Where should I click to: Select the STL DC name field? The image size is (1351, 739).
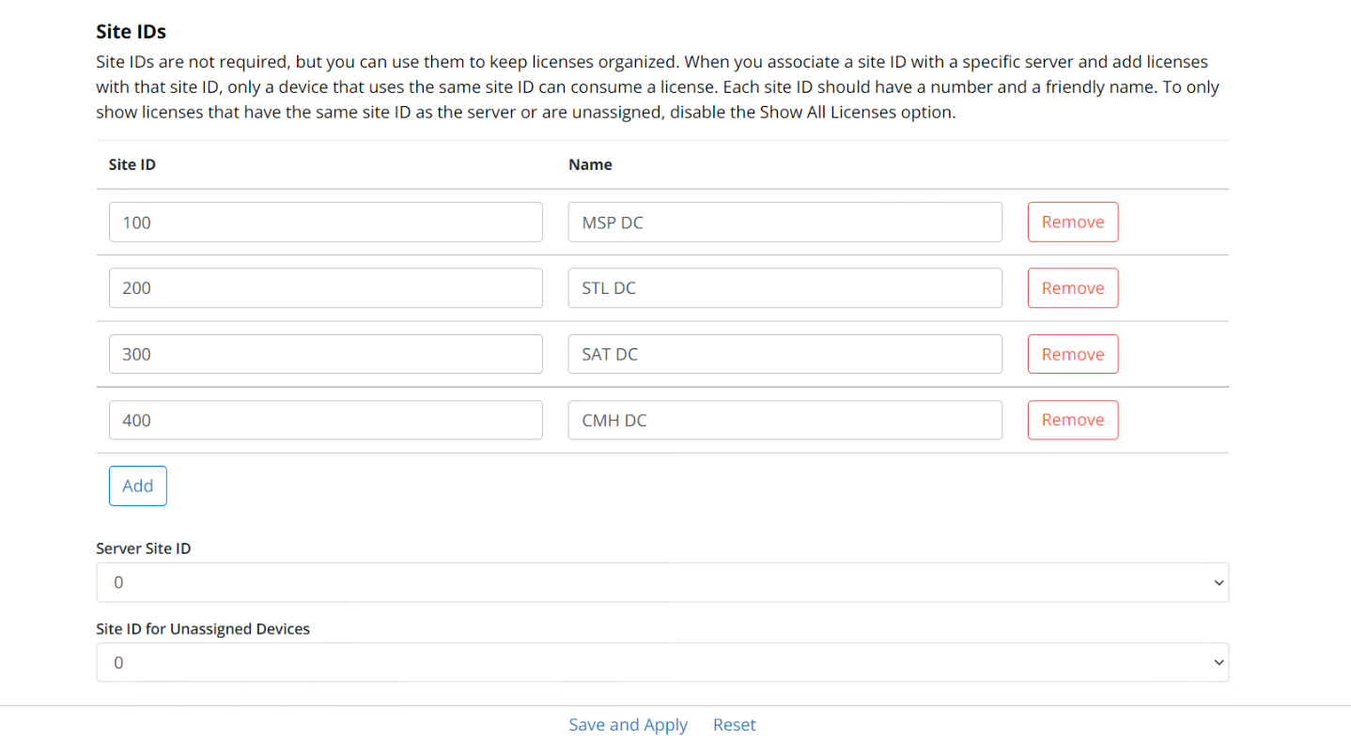point(784,287)
